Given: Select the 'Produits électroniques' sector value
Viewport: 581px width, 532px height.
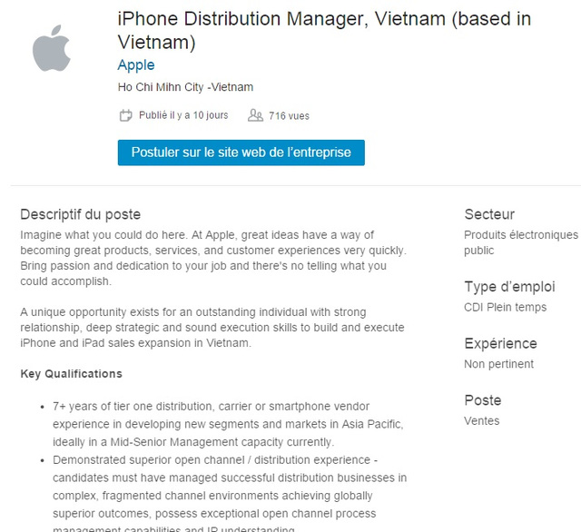Looking at the screenshot, I should pyautogui.click(x=520, y=234).
